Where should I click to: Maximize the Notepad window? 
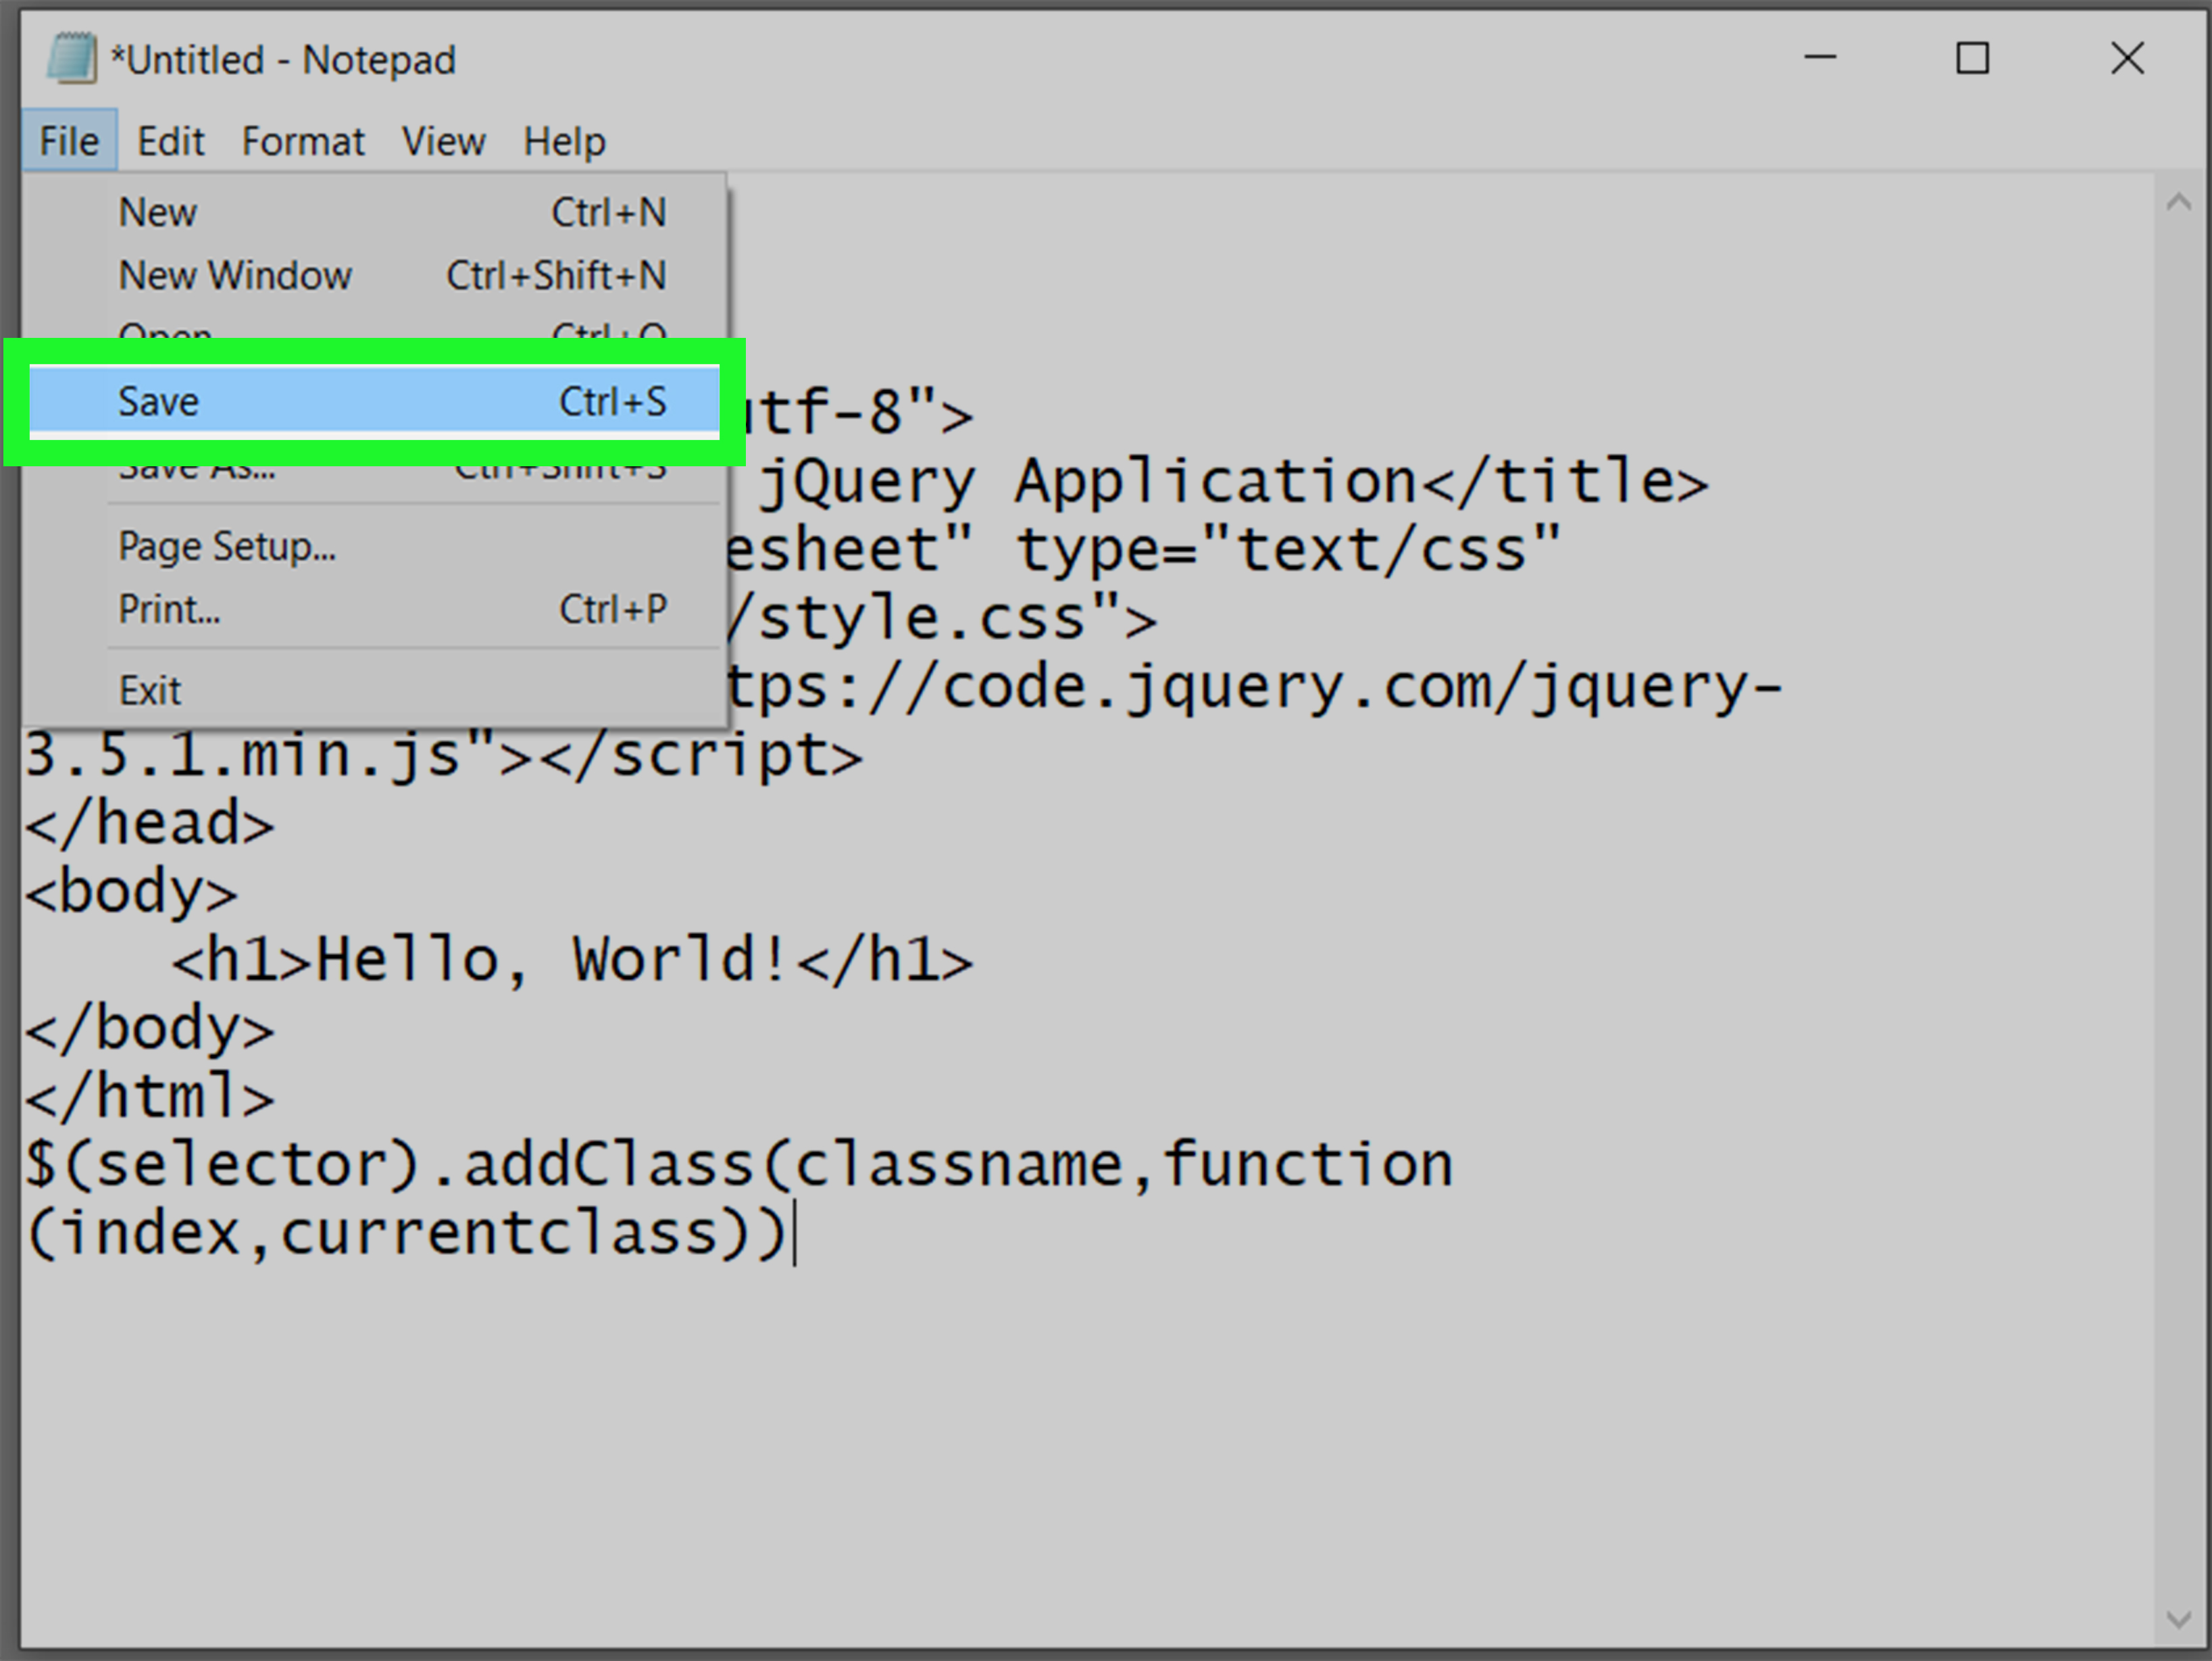coord(1972,58)
